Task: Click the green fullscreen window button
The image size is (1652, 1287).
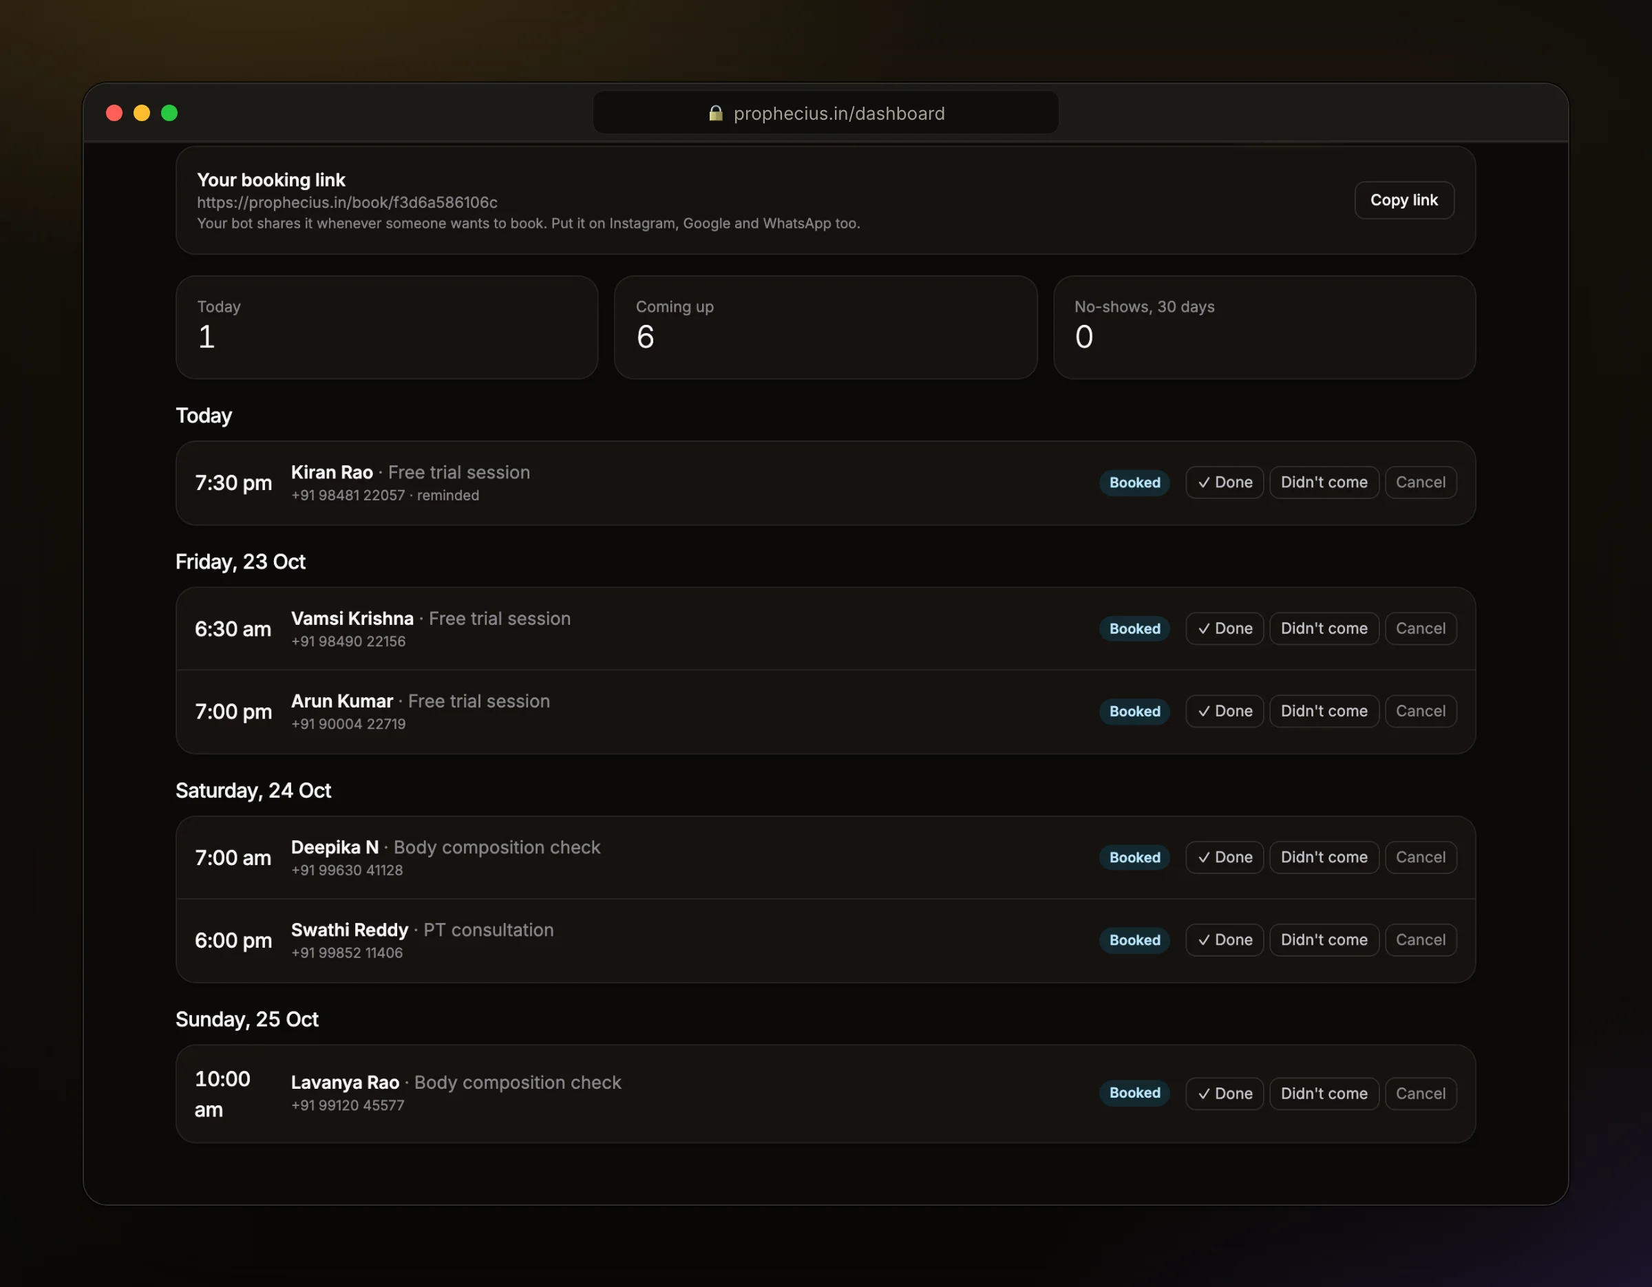Action: click(x=169, y=114)
